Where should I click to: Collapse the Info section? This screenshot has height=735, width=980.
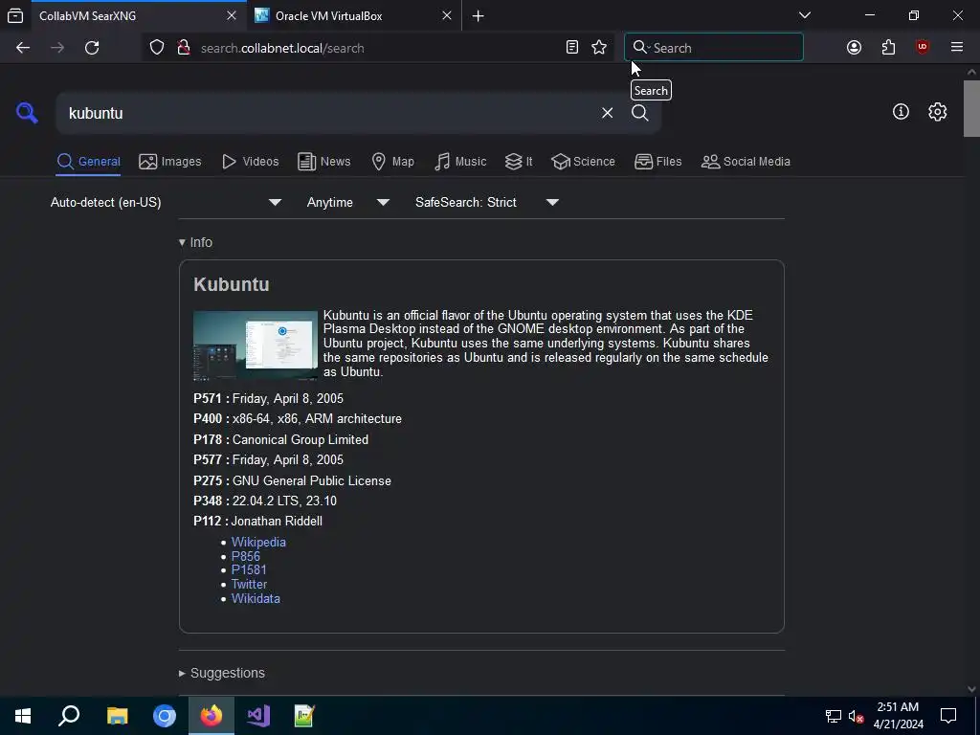click(x=195, y=242)
